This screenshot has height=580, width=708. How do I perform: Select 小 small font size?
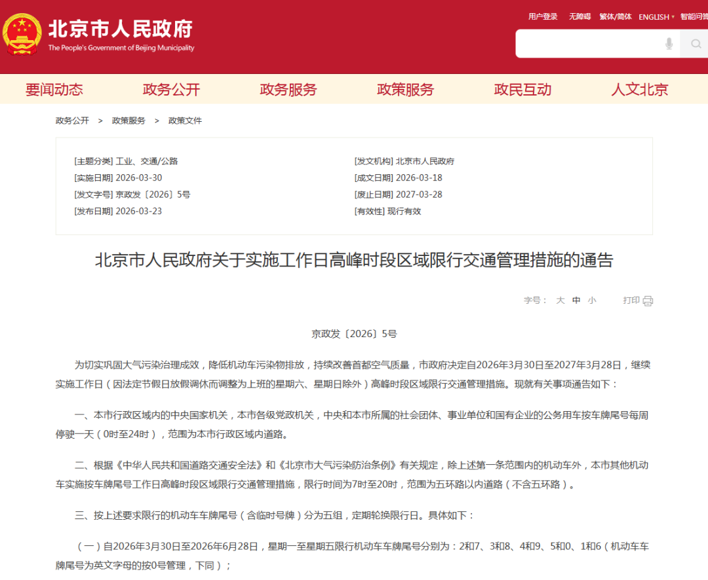[x=591, y=300]
